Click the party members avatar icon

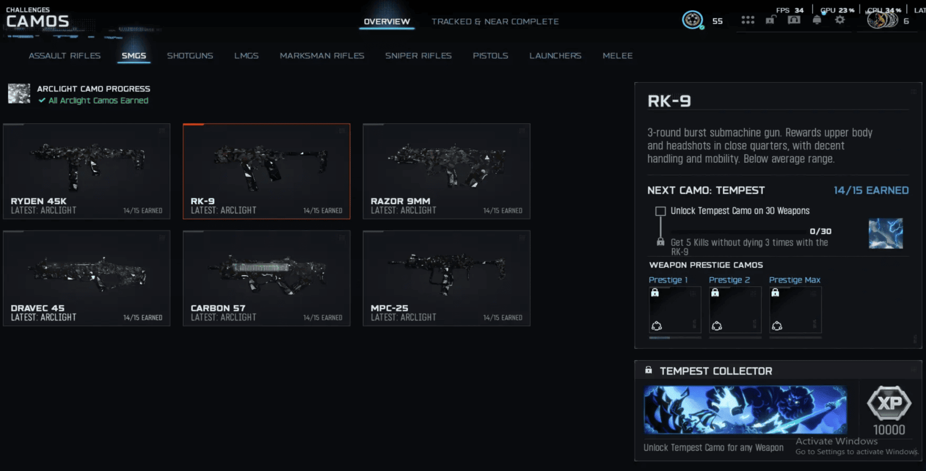[883, 20]
